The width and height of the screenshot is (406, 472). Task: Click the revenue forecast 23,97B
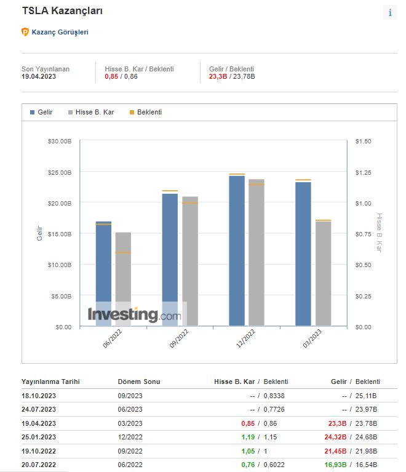click(366, 409)
